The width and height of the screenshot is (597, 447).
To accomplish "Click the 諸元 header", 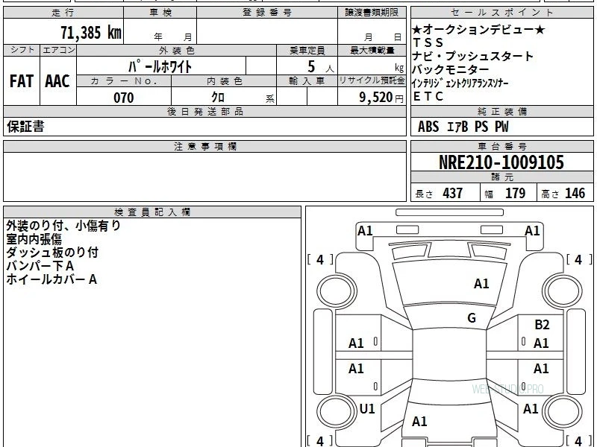I will pyautogui.click(x=501, y=177).
